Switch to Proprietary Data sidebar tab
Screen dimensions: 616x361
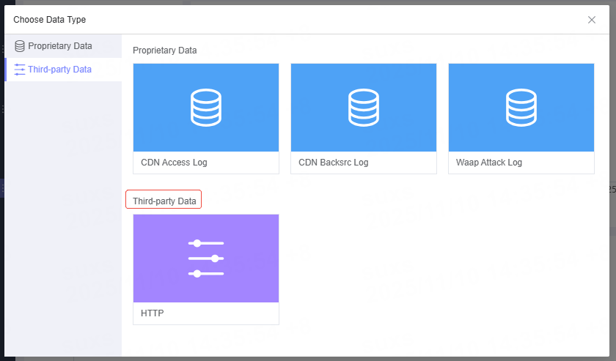pos(60,46)
